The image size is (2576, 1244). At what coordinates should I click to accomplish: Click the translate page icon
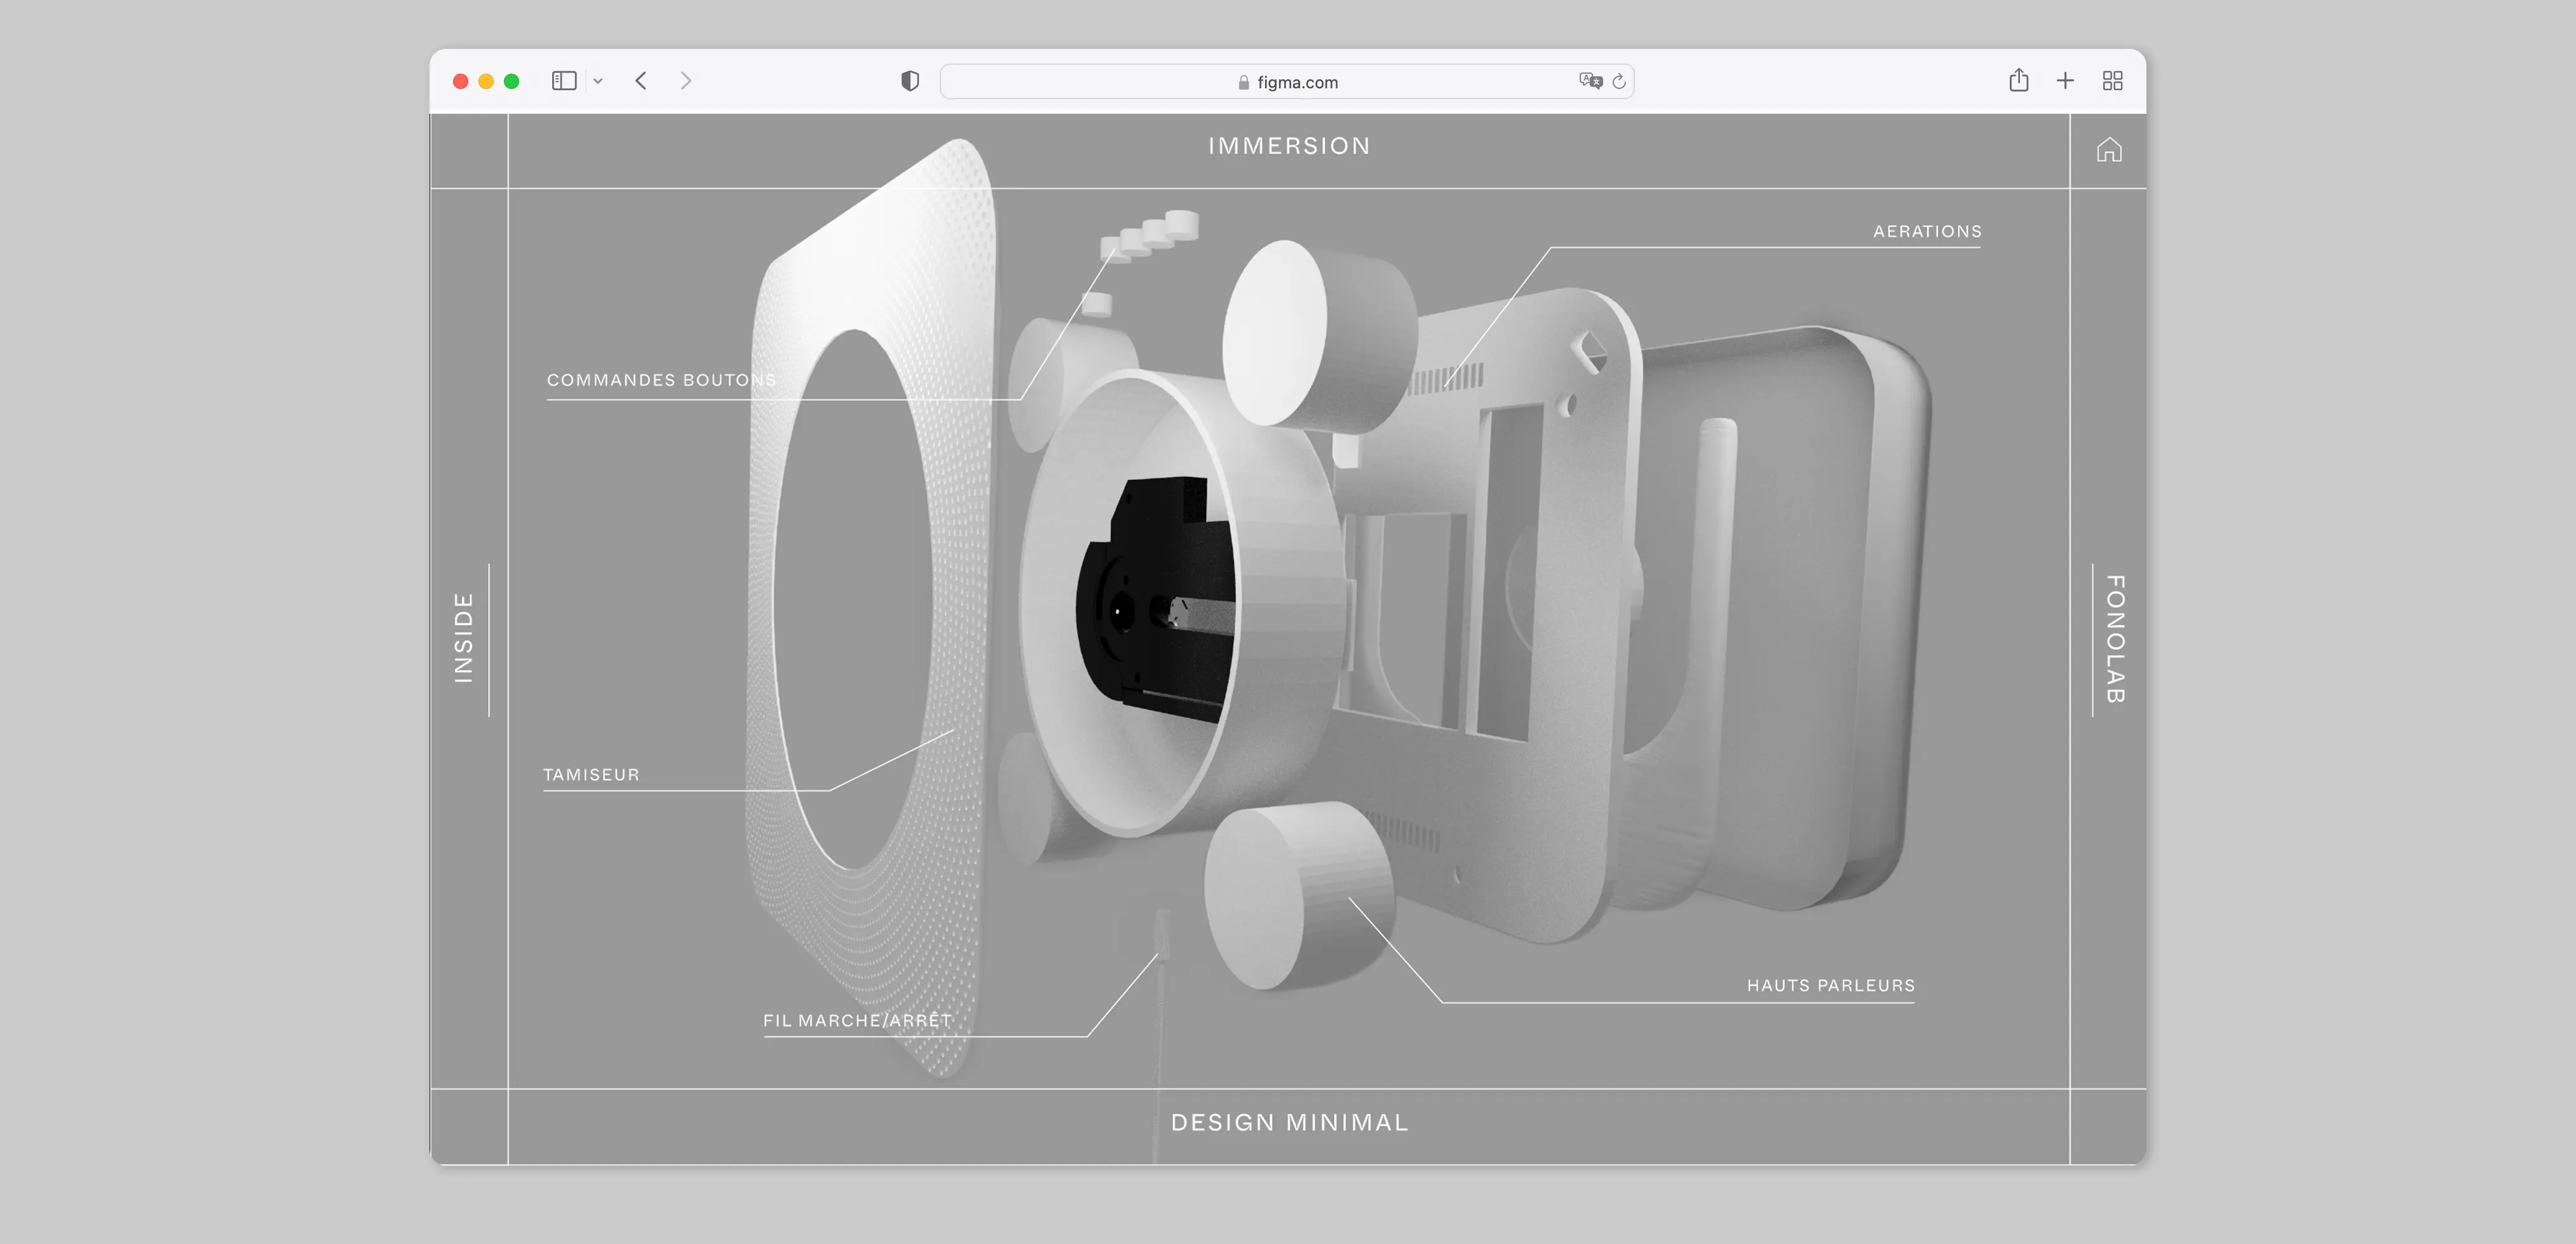(x=1590, y=81)
